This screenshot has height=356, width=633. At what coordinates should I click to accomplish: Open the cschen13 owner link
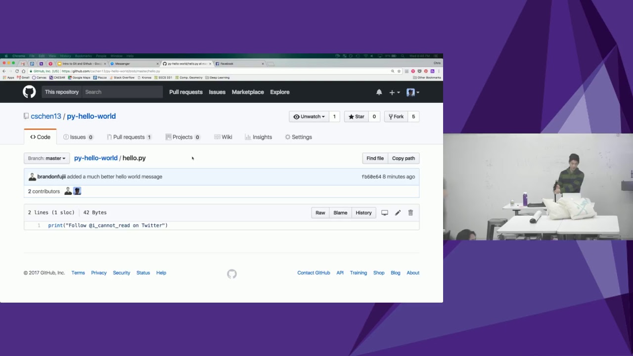pyautogui.click(x=46, y=116)
